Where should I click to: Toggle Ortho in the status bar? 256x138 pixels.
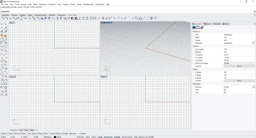(x=88, y=137)
